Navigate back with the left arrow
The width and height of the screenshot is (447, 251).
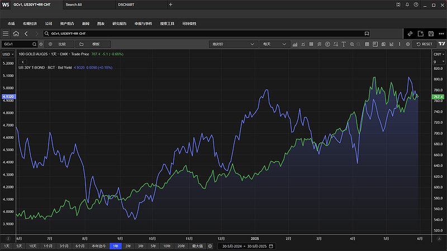pyautogui.click(x=26, y=33)
